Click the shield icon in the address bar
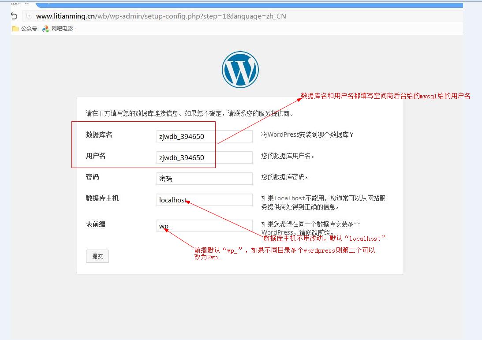This screenshot has height=340, width=482. pos(28,15)
